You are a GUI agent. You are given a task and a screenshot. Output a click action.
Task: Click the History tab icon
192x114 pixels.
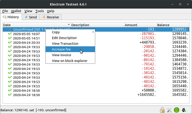tap(5, 17)
